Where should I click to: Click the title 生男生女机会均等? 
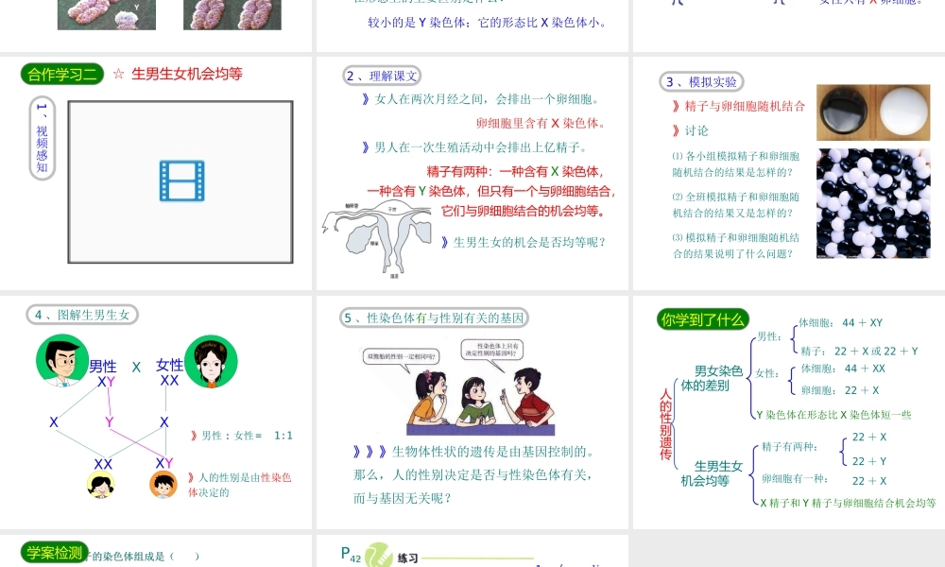point(187,74)
